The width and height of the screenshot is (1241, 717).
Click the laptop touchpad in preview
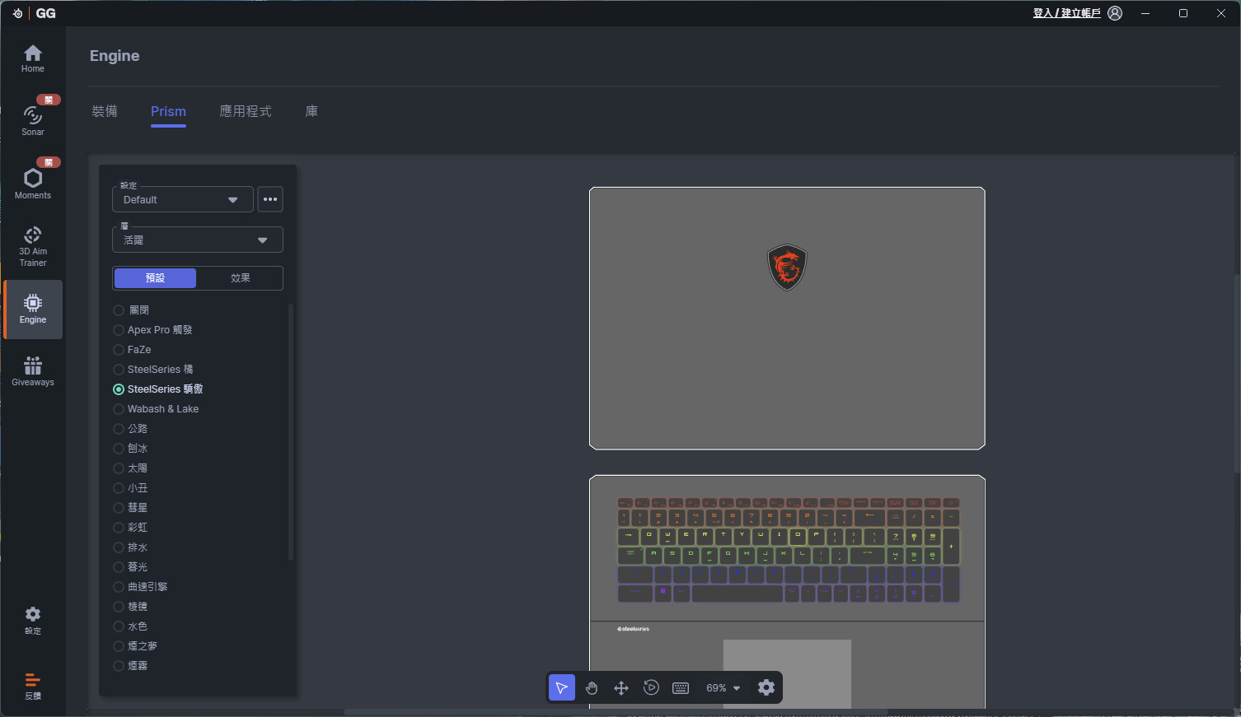tap(787, 673)
